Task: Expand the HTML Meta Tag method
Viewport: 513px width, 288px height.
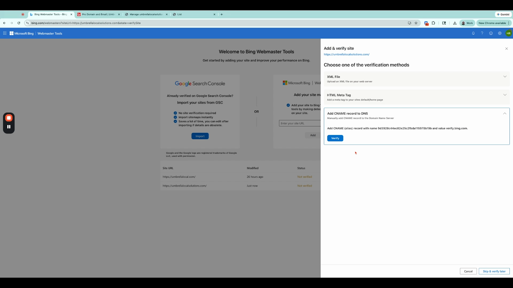Action: pos(416,97)
